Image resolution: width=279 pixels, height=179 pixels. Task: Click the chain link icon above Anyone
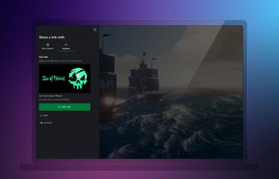pos(66,45)
